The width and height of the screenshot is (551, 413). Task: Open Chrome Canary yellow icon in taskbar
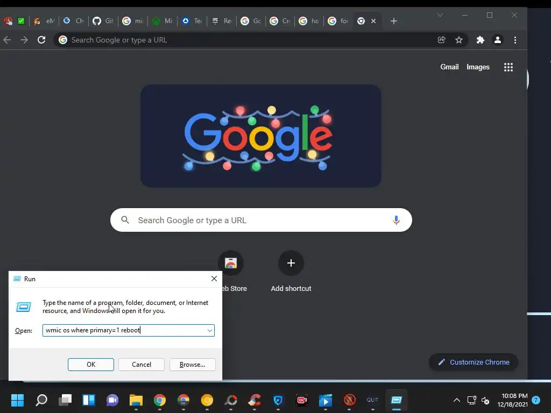207,400
